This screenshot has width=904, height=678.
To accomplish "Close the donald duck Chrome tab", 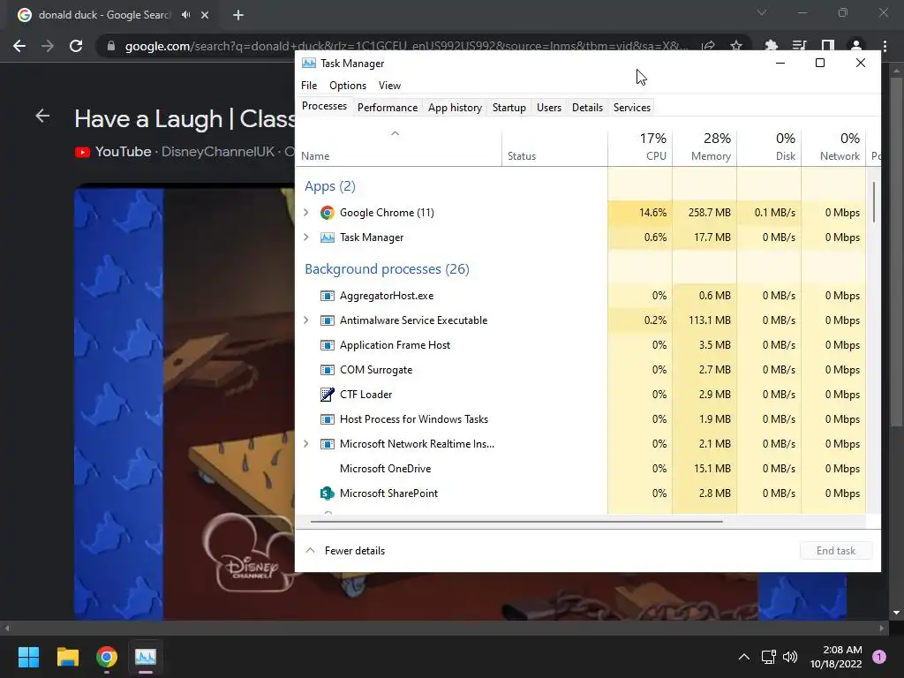I will pyautogui.click(x=205, y=15).
